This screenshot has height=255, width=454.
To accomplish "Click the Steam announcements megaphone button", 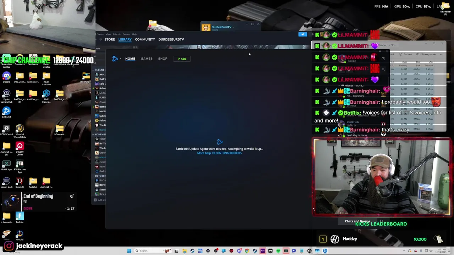I will point(303,34).
